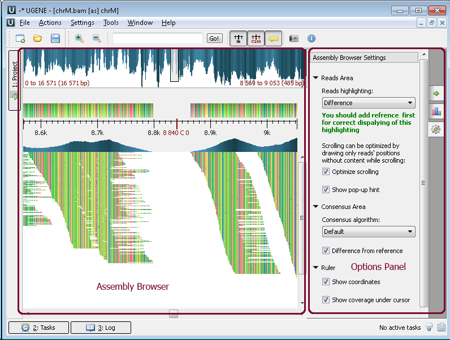Click the gray overview region selector

(174, 66)
